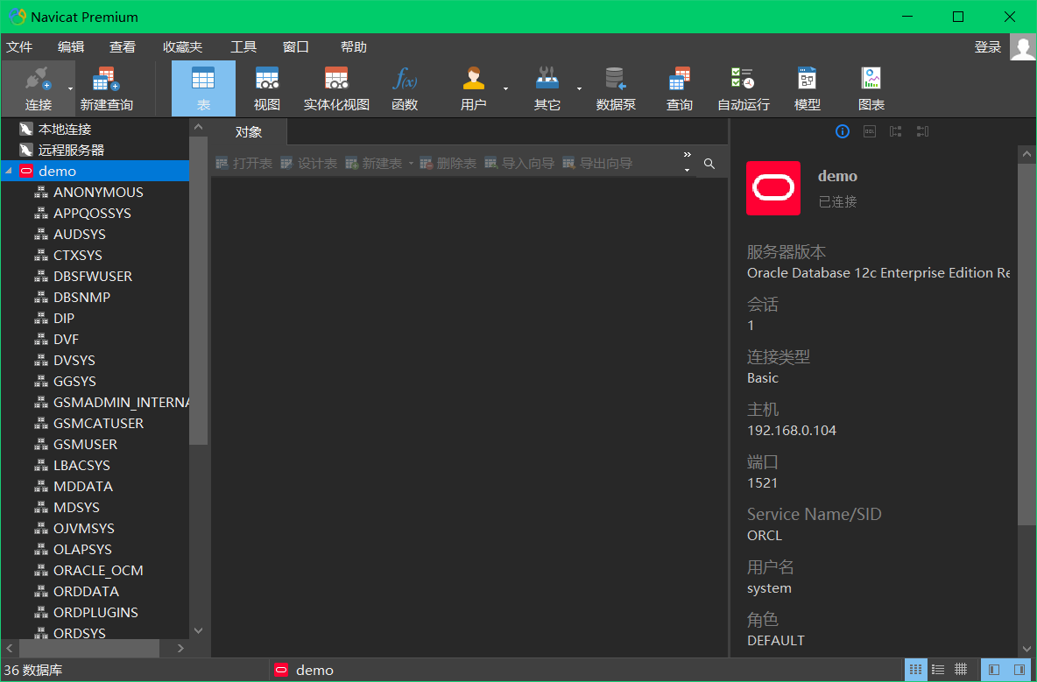
Task: Select the 函数 (Function) toolbar icon
Action: pyautogui.click(x=405, y=88)
